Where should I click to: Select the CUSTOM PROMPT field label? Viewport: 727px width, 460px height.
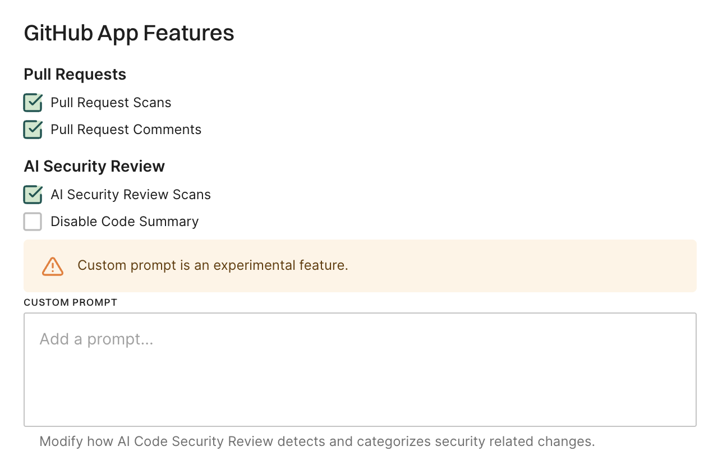pos(70,302)
